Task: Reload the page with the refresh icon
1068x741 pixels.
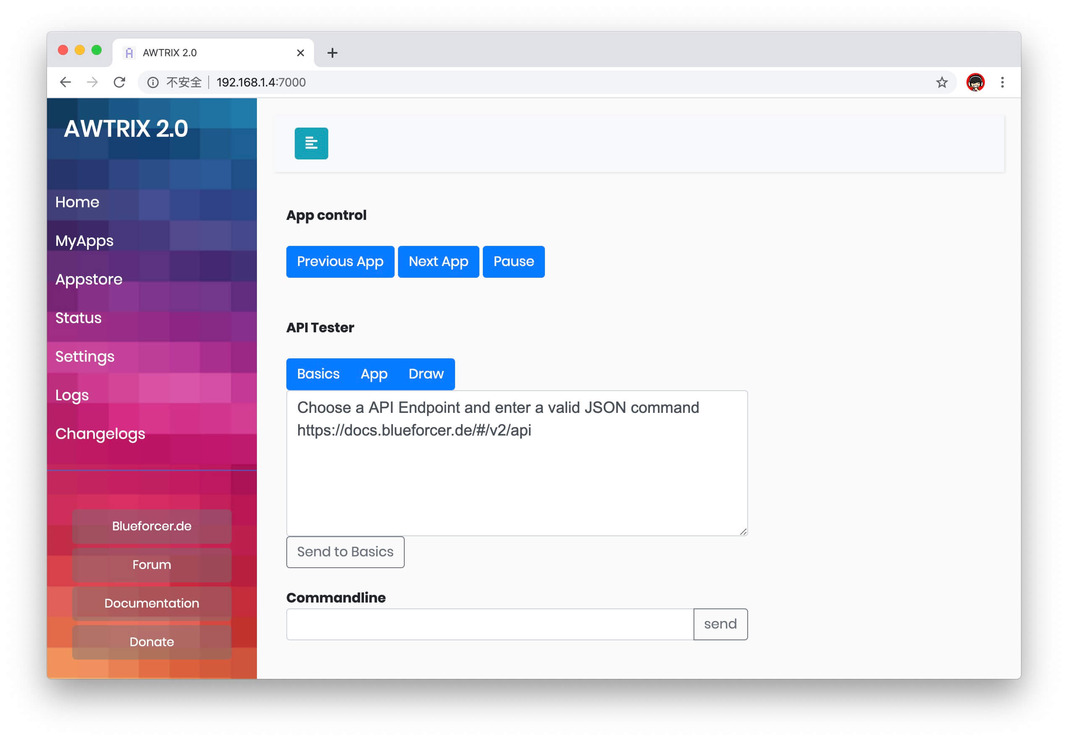Action: (119, 82)
